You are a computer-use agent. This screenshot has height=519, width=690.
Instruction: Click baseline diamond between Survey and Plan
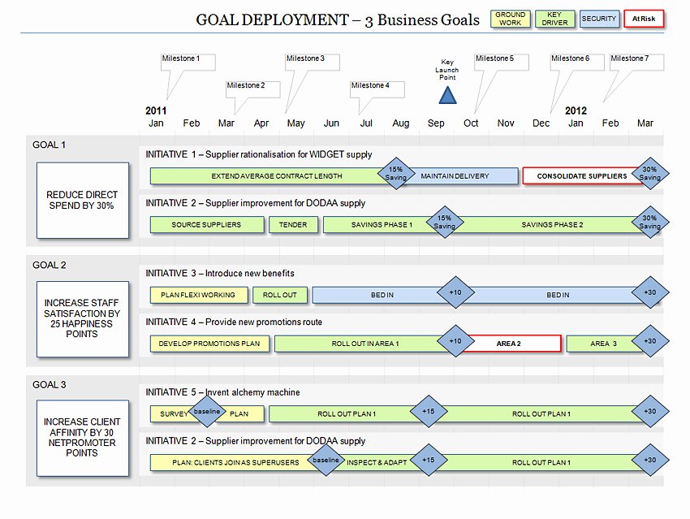207,411
